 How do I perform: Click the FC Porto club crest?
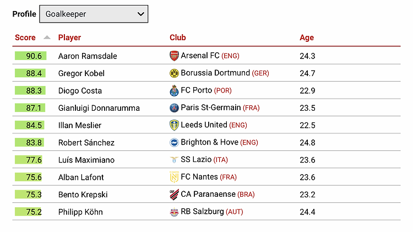[174, 90]
